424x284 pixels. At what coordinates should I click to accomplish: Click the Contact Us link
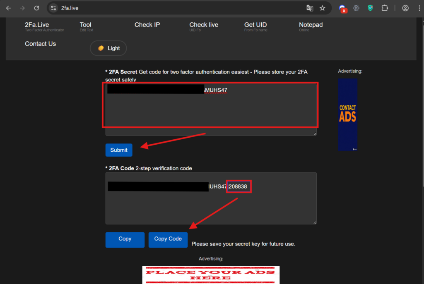pyautogui.click(x=40, y=44)
